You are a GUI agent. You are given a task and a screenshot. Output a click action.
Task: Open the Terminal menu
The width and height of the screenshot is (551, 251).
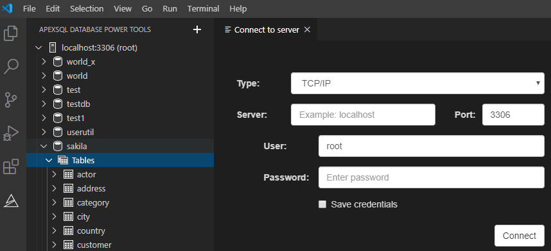(x=203, y=9)
